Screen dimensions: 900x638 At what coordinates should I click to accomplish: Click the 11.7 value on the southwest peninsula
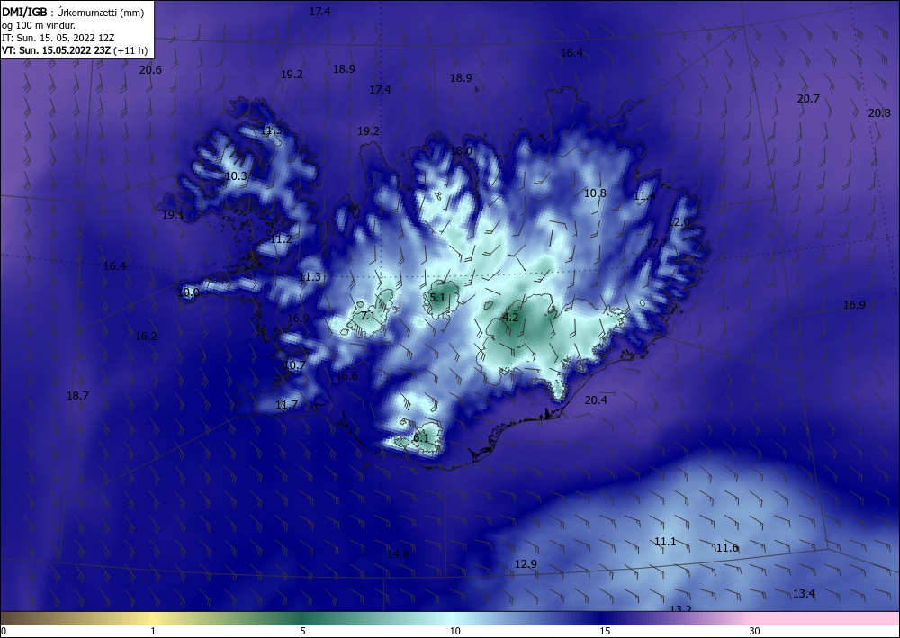pyautogui.click(x=286, y=405)
